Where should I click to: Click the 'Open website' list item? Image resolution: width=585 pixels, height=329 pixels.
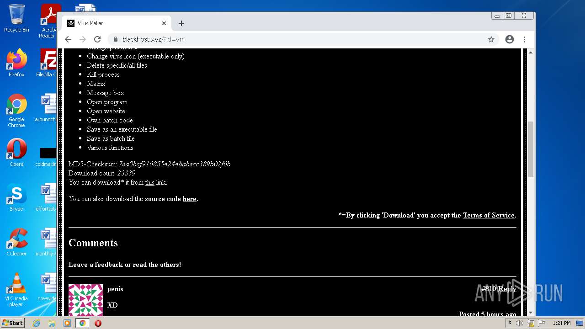106,111
